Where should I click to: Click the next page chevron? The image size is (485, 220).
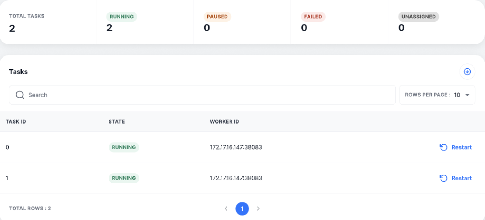coord(258,209)
